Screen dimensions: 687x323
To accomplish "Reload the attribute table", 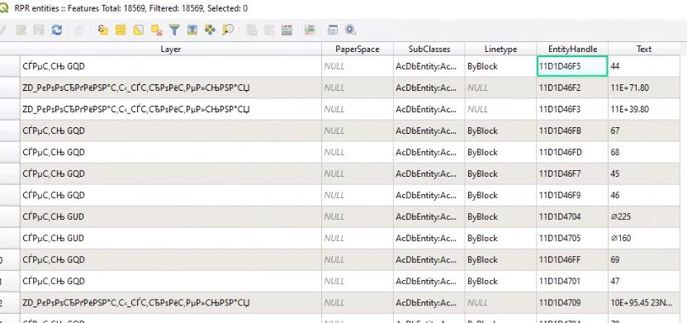I will pos(56,30).
